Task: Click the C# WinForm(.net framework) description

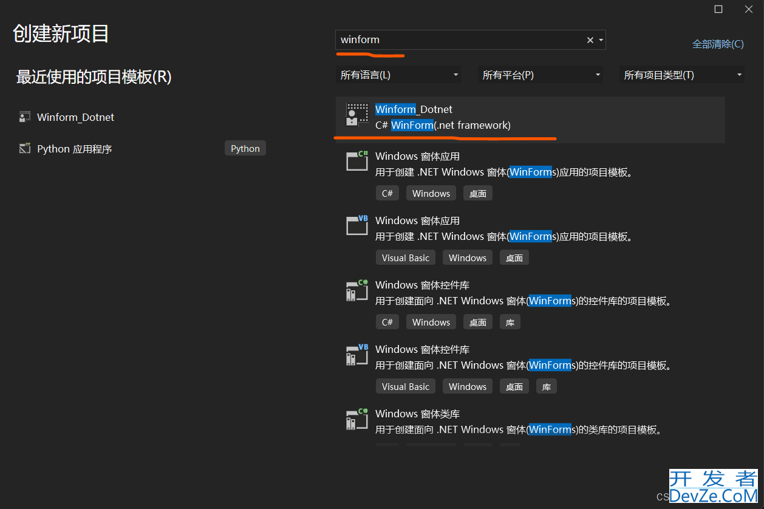Action: 443,126
